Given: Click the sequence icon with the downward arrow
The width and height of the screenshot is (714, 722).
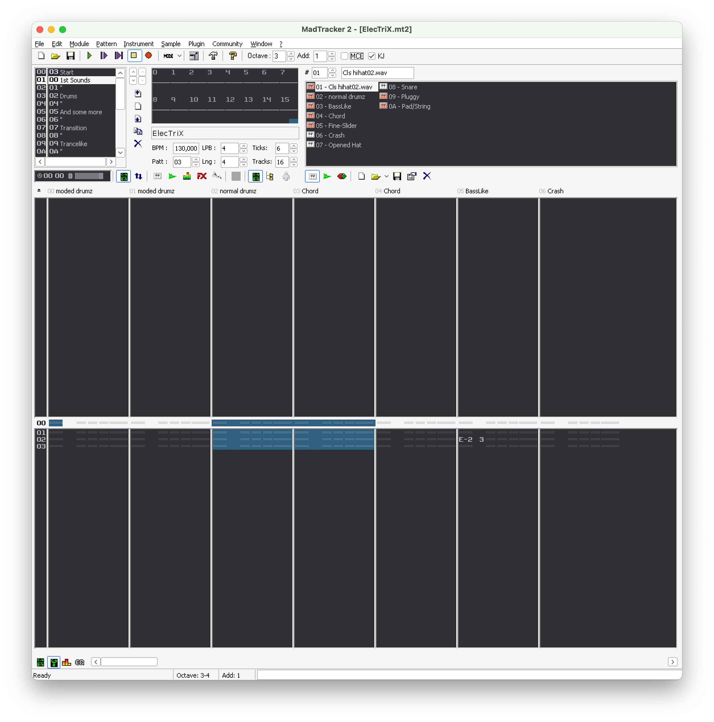Looking at the screenshot, I should (x=138, y=119).
